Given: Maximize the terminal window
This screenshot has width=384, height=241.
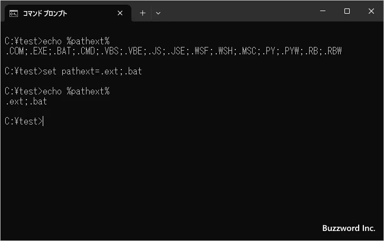Looking at the screenshot, I should [347, 11].
